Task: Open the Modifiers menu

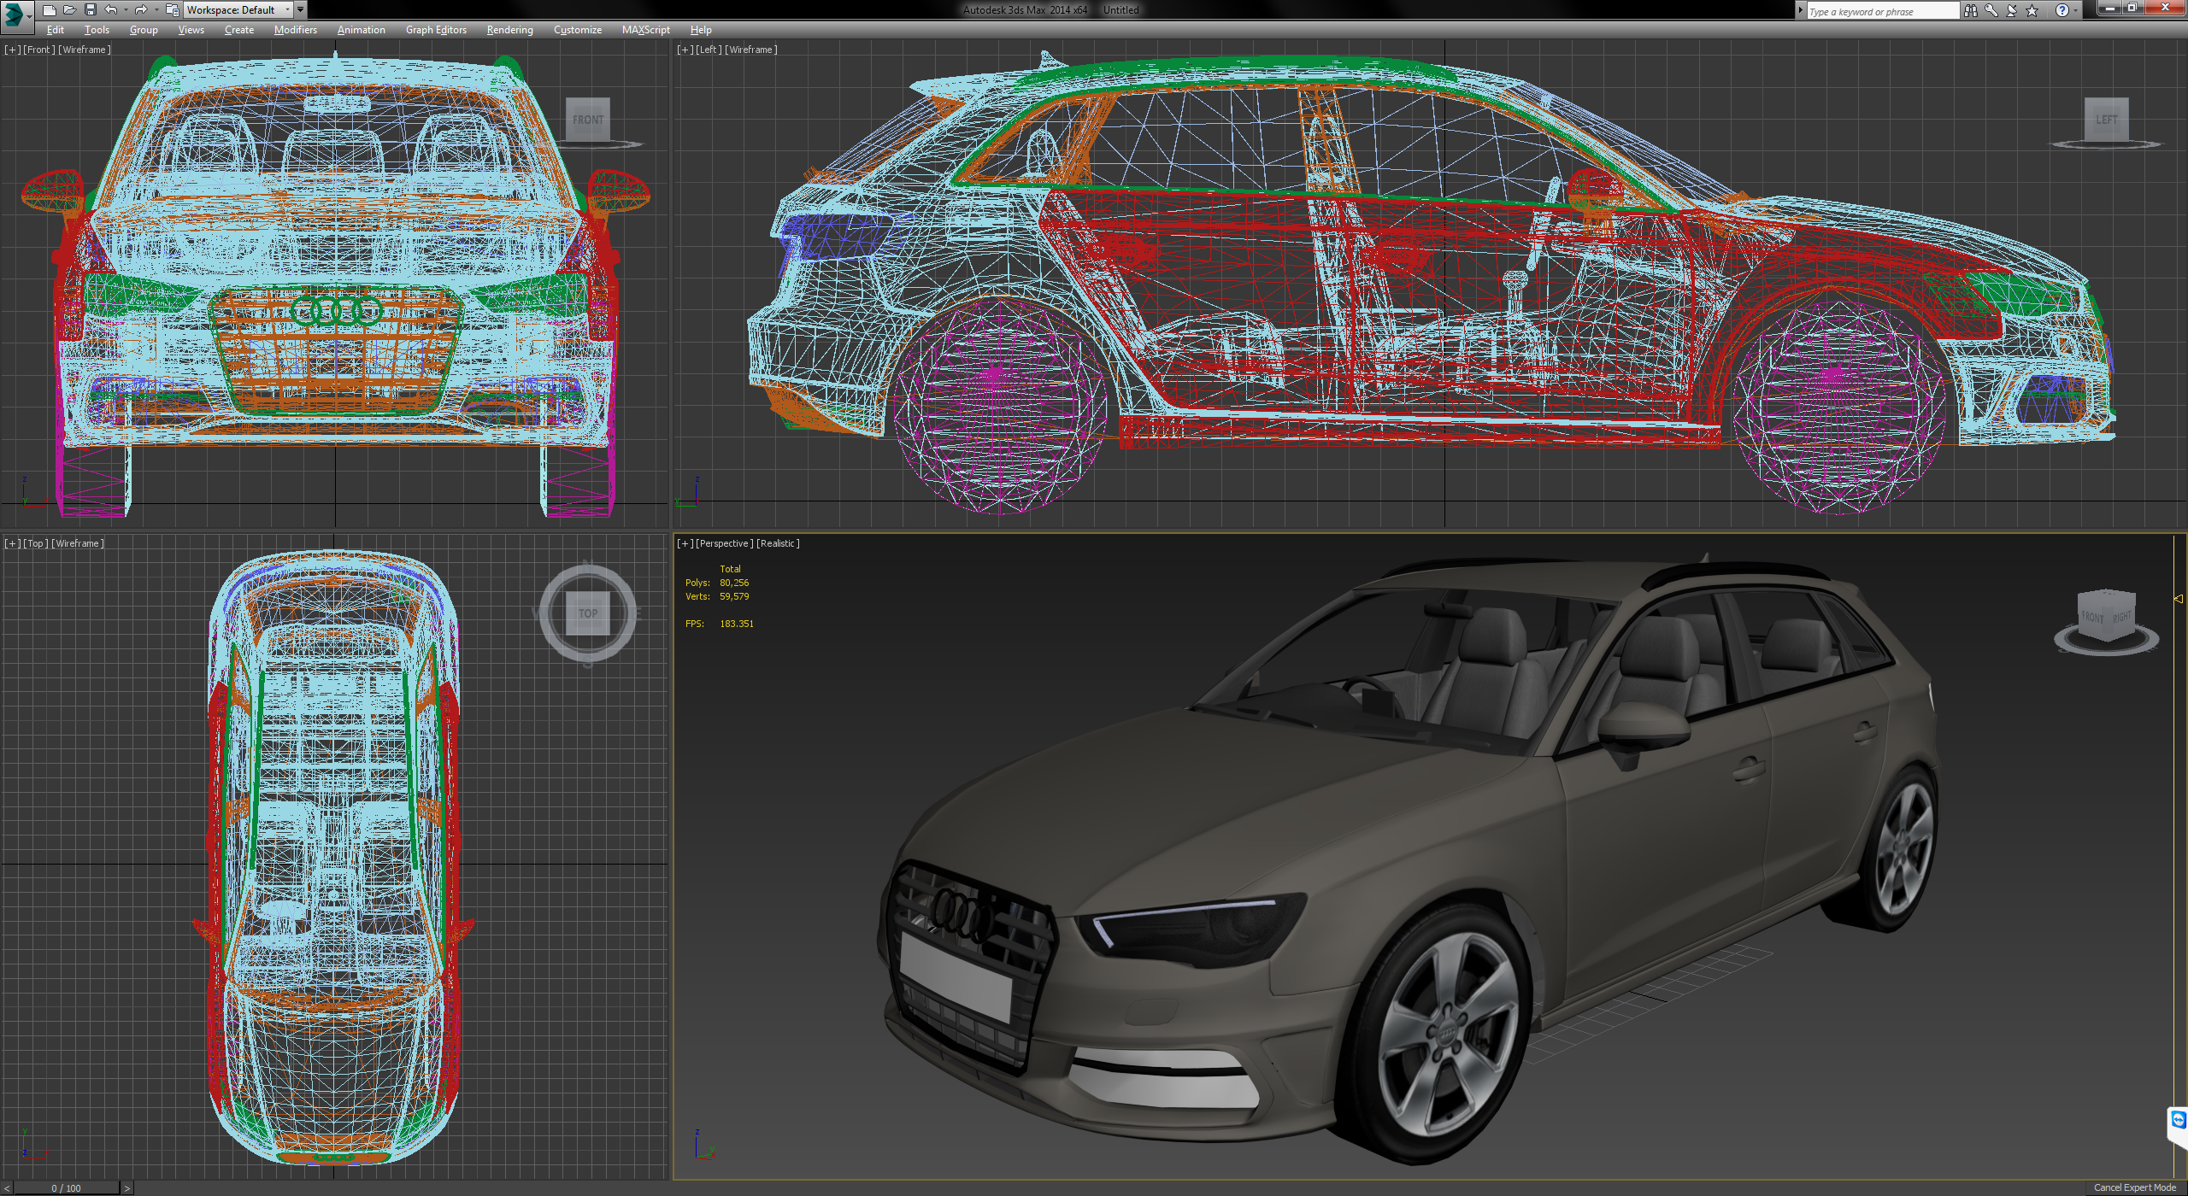Action: pyautogui.click(x=295, y=29)
